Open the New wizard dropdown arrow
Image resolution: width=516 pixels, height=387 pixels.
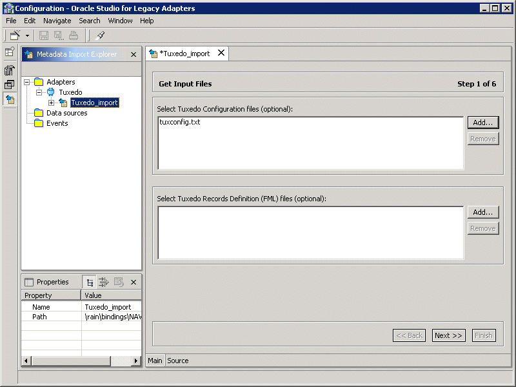click(x=27, y=35)
